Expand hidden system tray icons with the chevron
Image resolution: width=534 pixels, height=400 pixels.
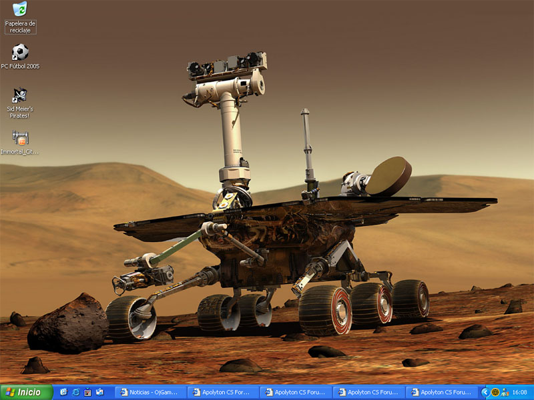point(485,392)
